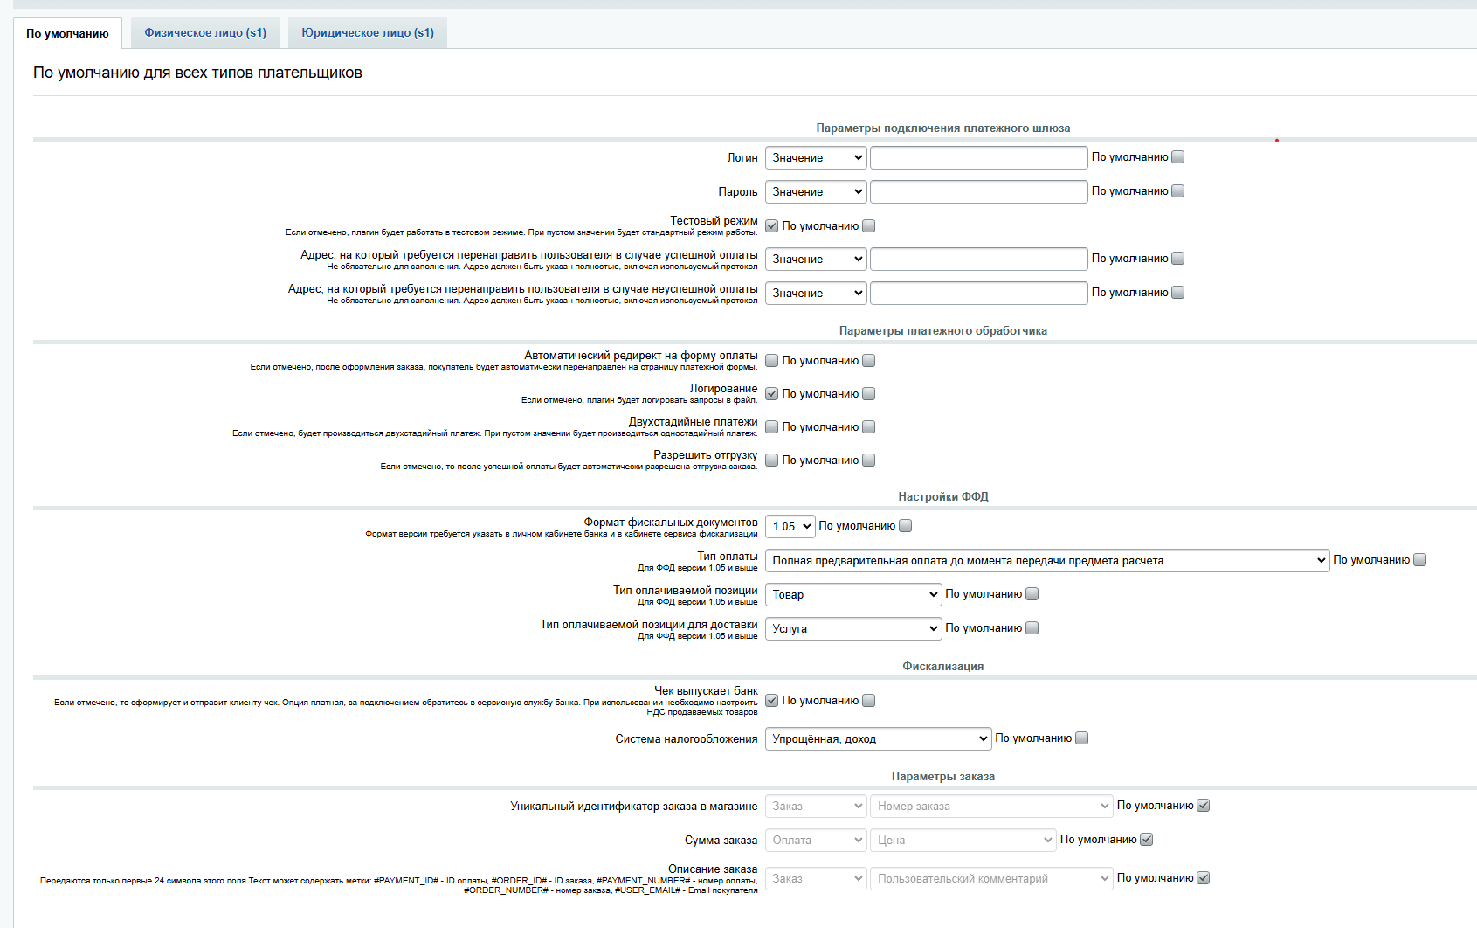Switch to the Физическое лицо (s1) tab
Screen dimensions: 1477x928
point(205,33)
